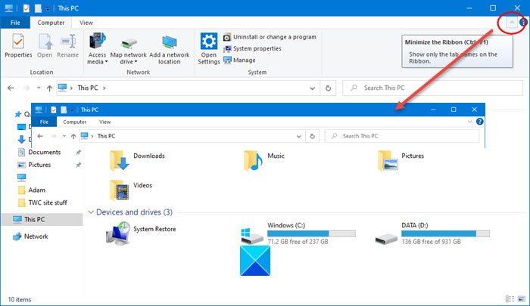Click the Up arrow in the back window
Viewport: 530px width, 306px height.
(x=49, y=88)
